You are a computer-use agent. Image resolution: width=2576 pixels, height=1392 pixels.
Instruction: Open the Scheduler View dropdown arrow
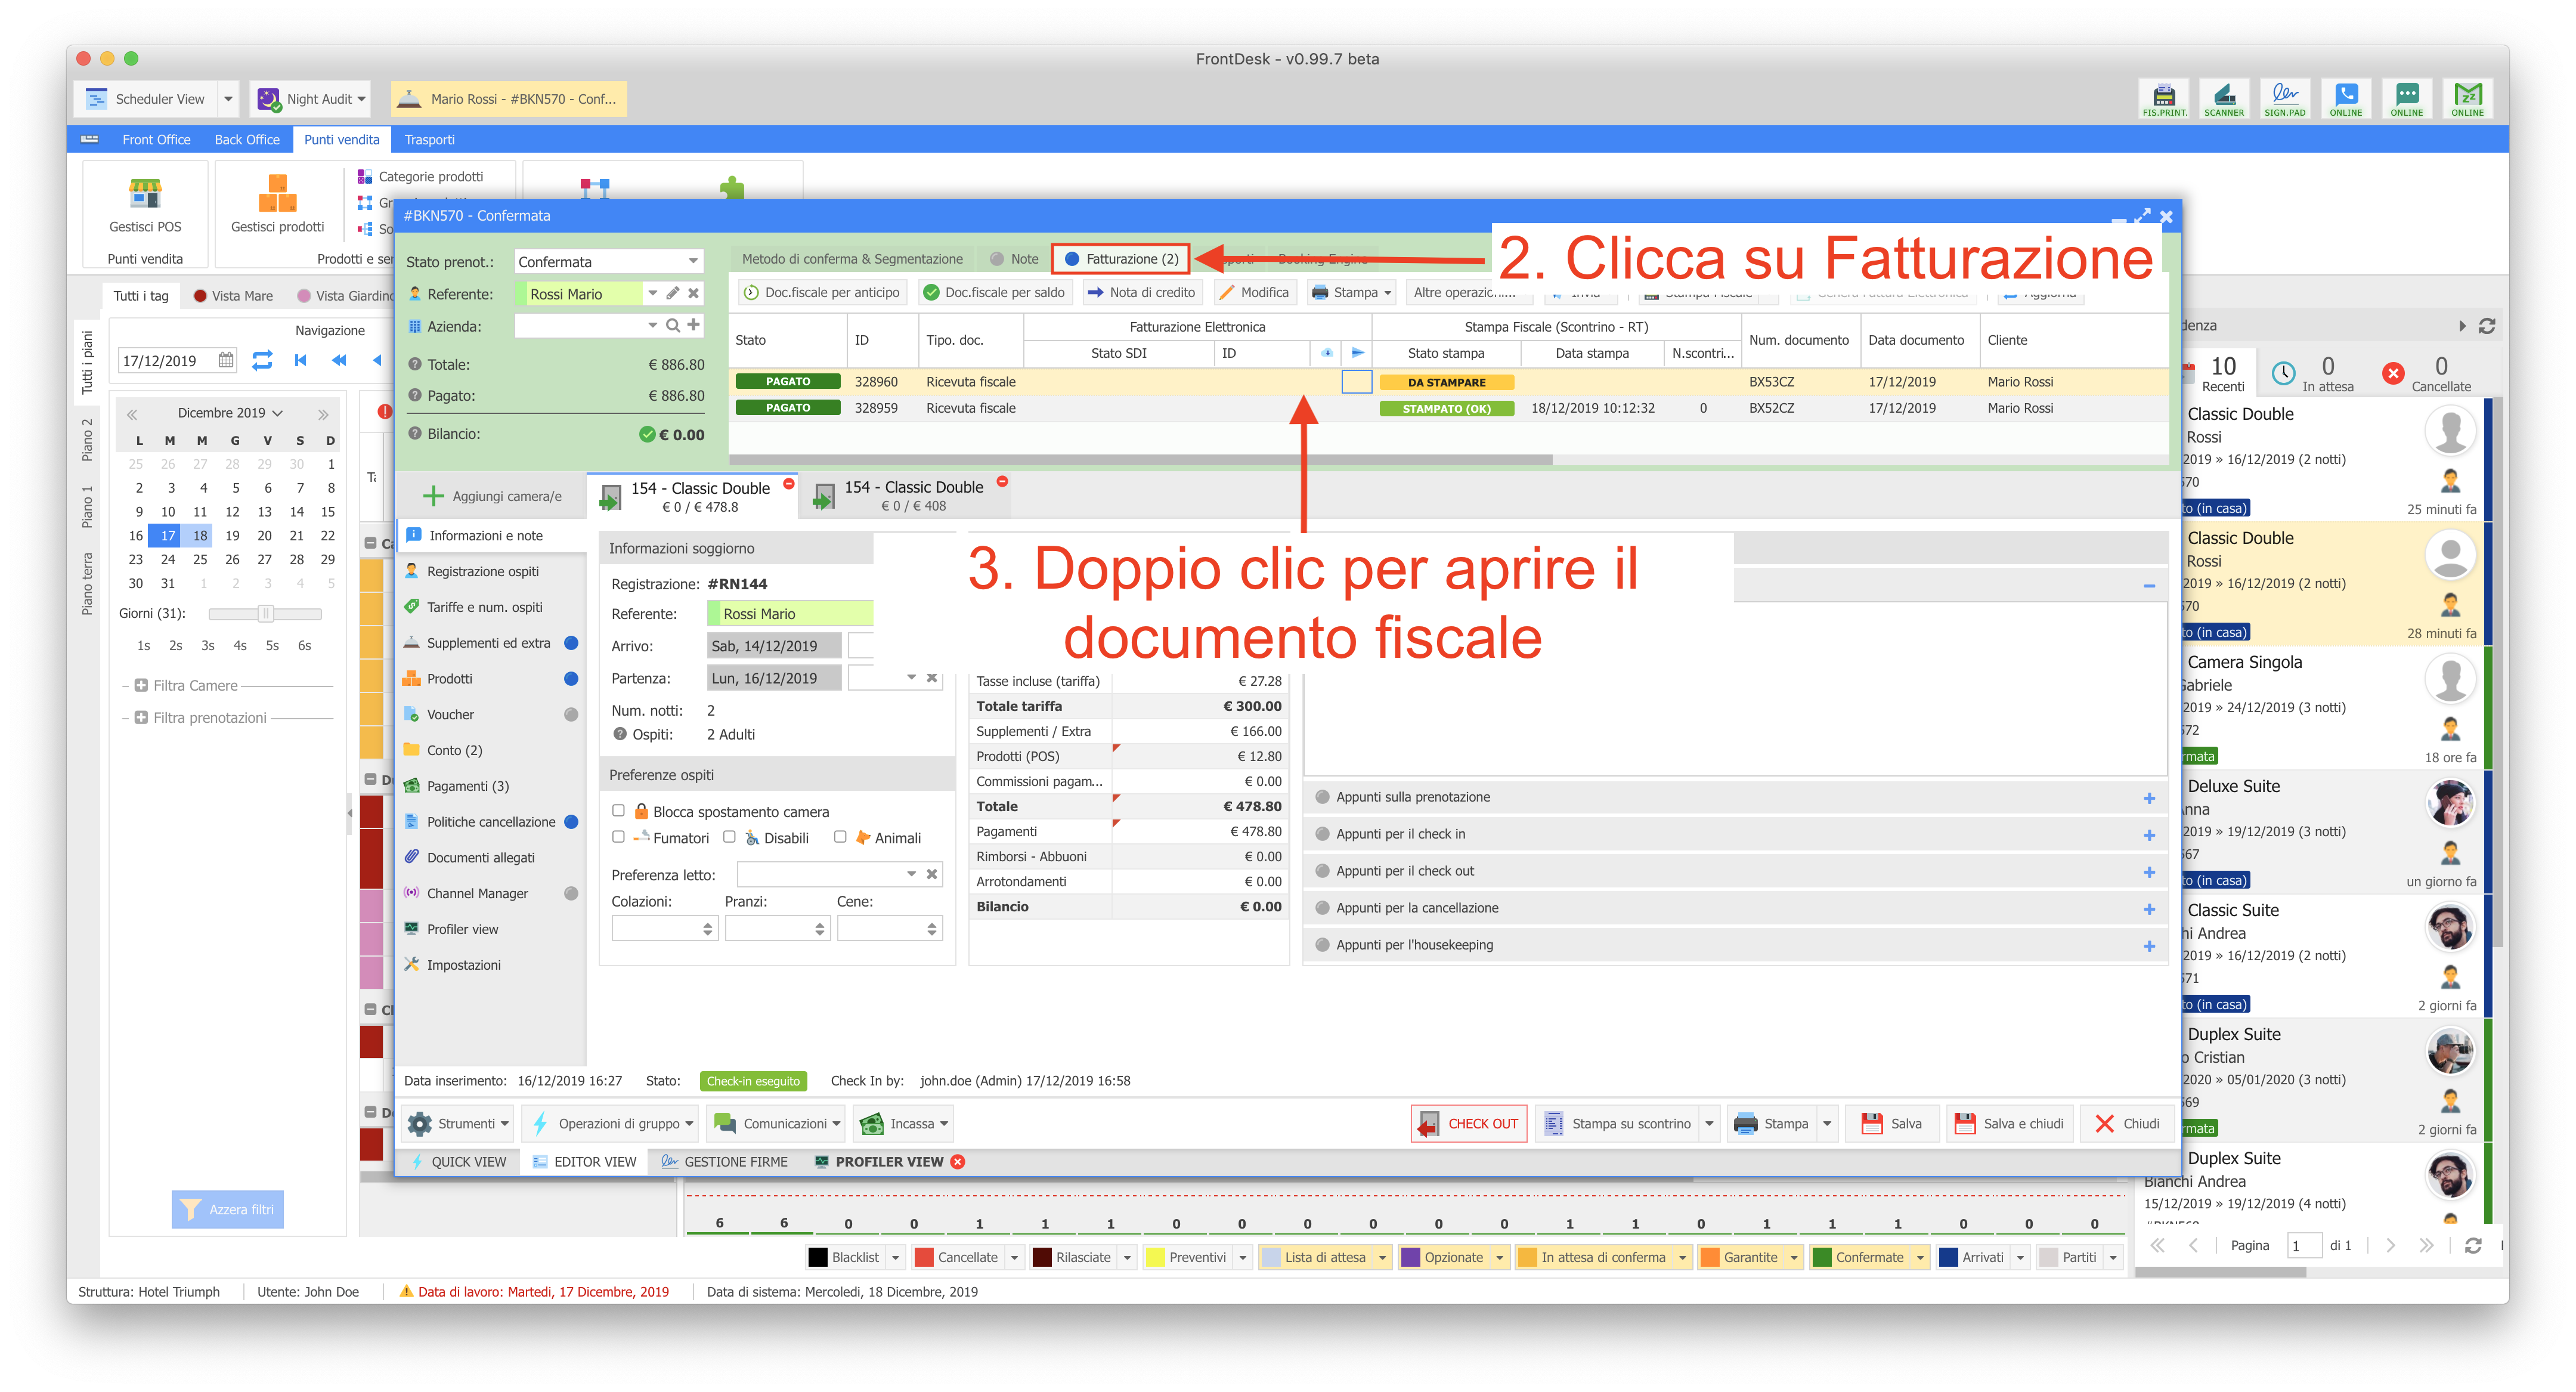[x=228, y=99]
